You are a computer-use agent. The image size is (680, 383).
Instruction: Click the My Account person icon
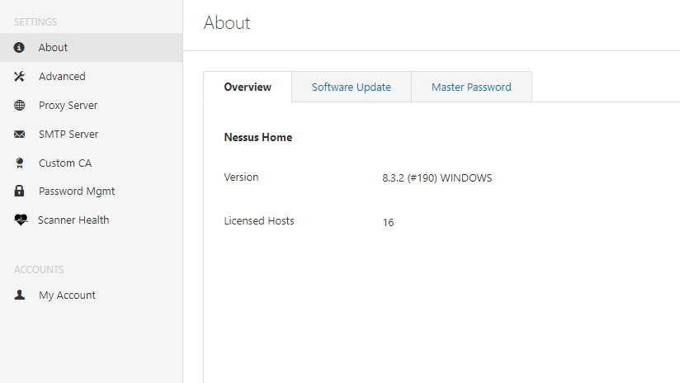point(20,296)
